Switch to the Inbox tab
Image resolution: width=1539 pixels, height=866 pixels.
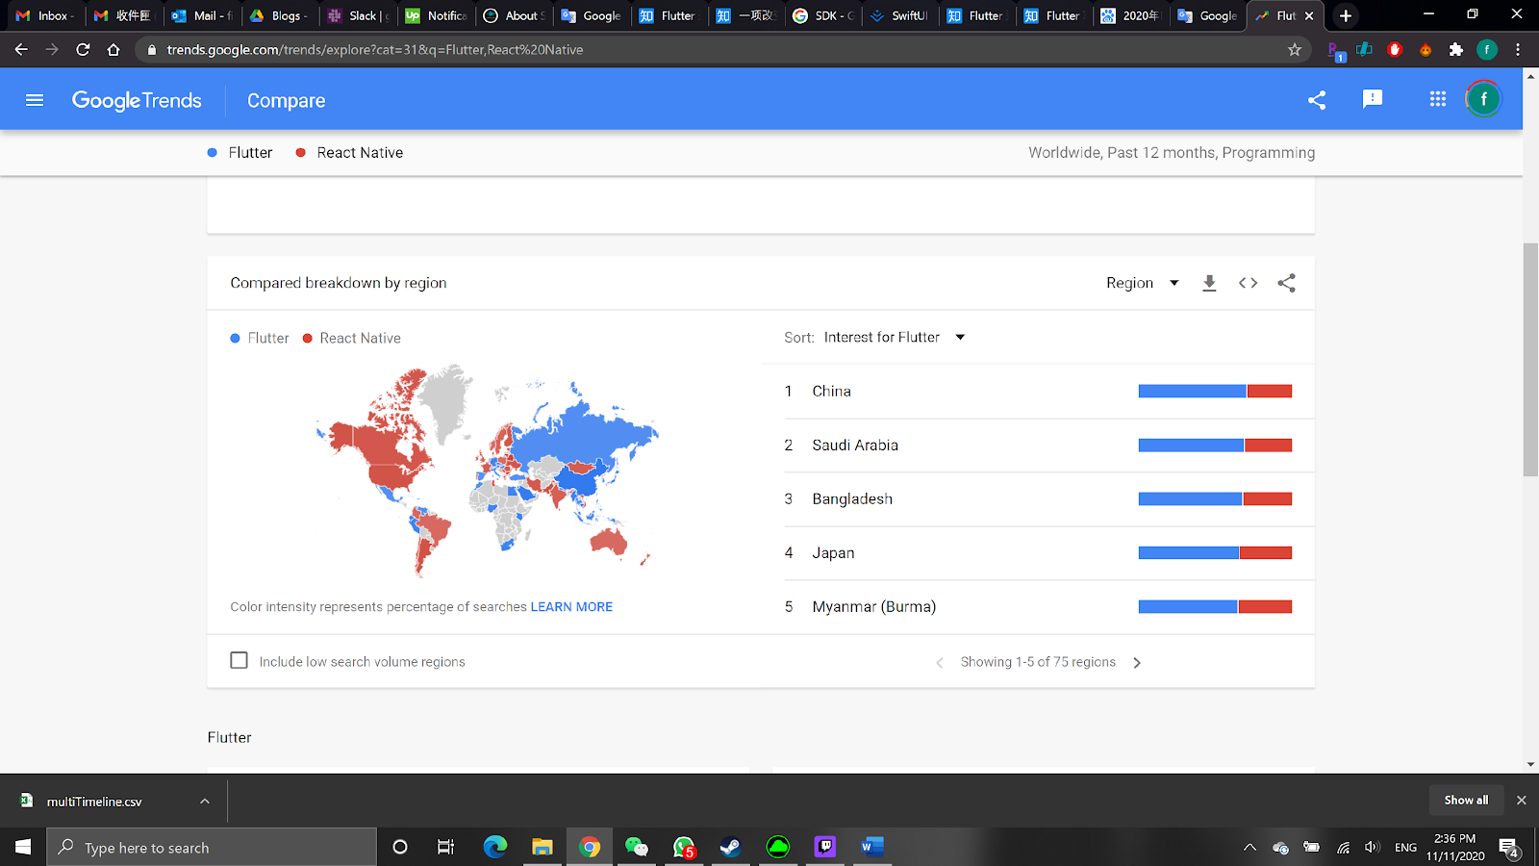pos(43,15)
